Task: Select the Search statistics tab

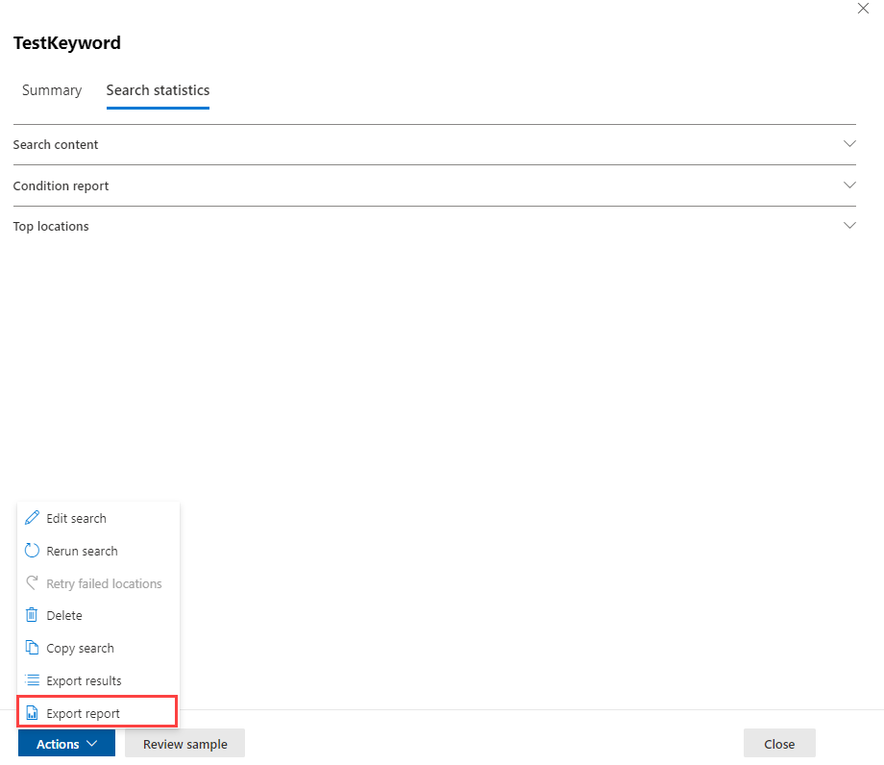Action: 158,90
